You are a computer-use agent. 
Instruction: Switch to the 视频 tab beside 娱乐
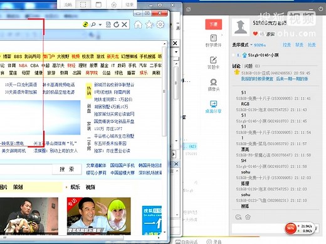[x=90, y=187]
